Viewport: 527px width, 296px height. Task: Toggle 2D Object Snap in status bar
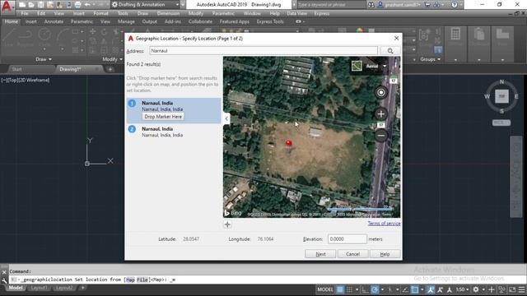pos(415,289)
